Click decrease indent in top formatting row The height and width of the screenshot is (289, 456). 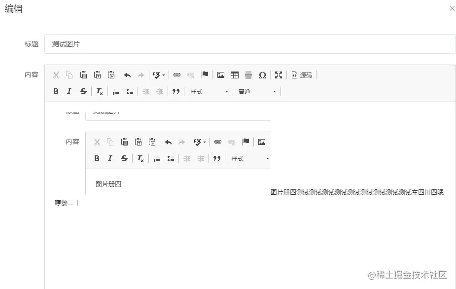click(x=146, y=91)
